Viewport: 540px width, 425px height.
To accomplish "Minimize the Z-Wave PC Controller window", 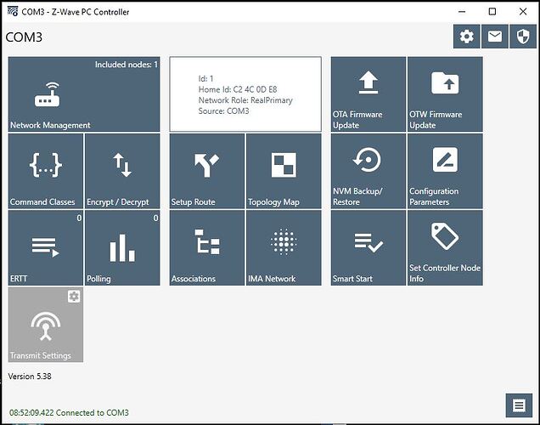I will [x=462, y=12].
